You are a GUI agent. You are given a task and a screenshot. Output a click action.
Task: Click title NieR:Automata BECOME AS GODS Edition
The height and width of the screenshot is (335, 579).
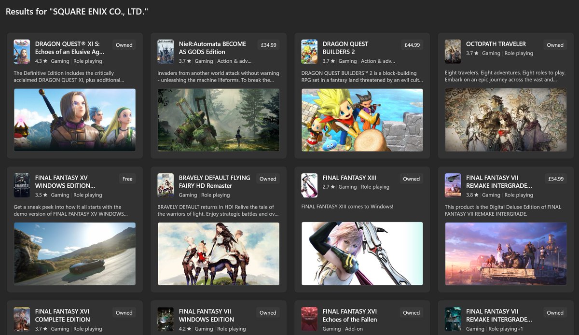[x=212, y=48]
